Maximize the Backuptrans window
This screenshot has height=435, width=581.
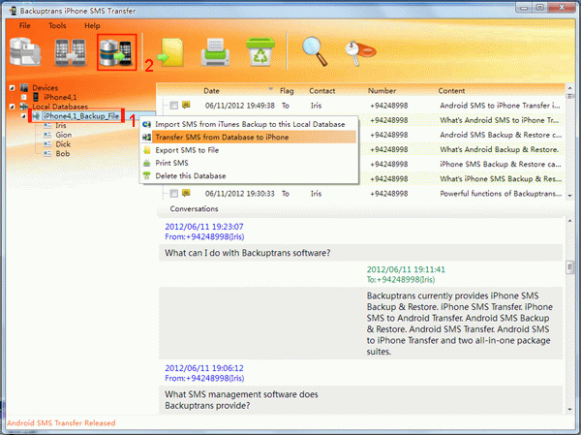[x=540, y=8]
